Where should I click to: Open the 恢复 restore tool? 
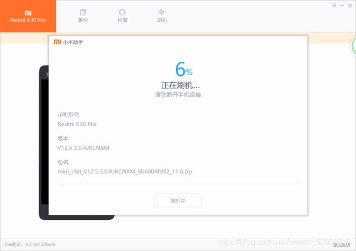[123, 16]
